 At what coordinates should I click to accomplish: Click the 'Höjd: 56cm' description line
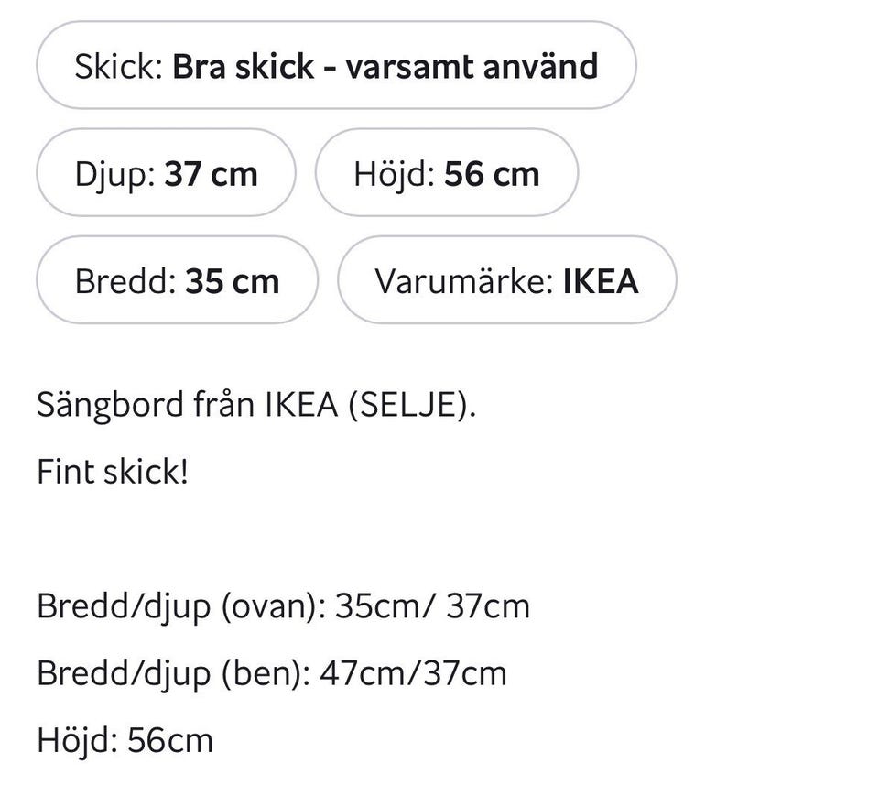point(125,740)
